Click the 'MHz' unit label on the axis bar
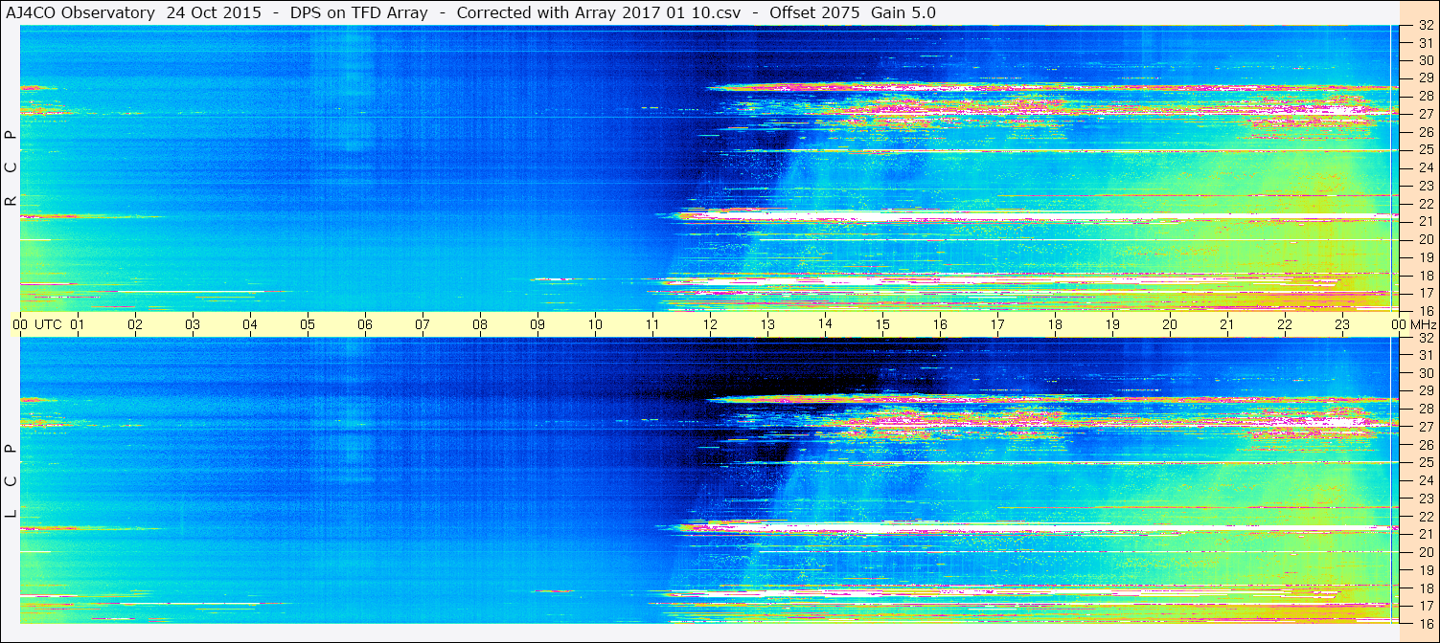 (x=1422, y=324)
